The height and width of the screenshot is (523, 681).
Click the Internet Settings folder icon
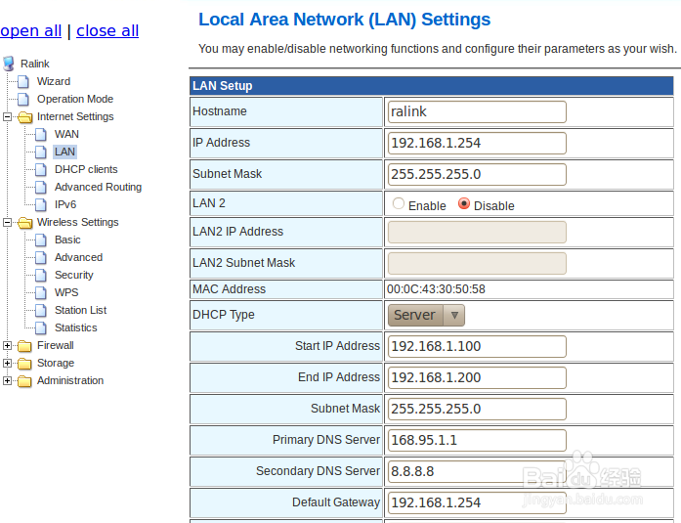click(25, 117)
